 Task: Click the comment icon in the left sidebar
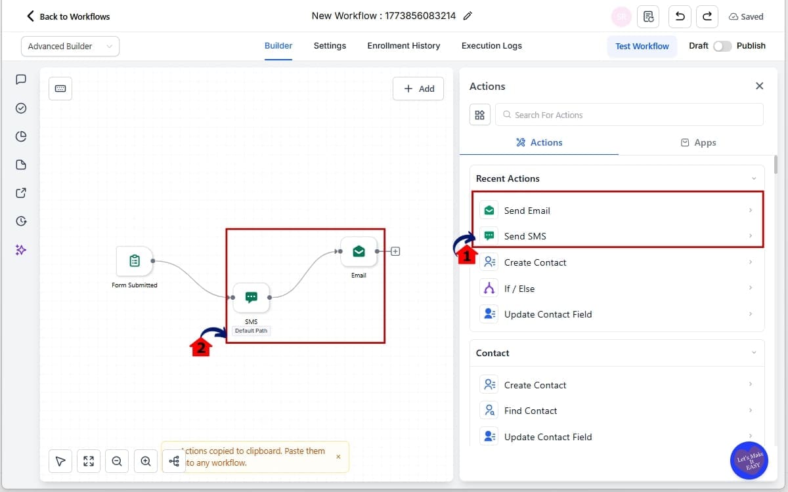(x=20, y=79)
